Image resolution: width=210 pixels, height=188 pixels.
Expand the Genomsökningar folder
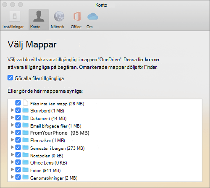click(12, 177)
